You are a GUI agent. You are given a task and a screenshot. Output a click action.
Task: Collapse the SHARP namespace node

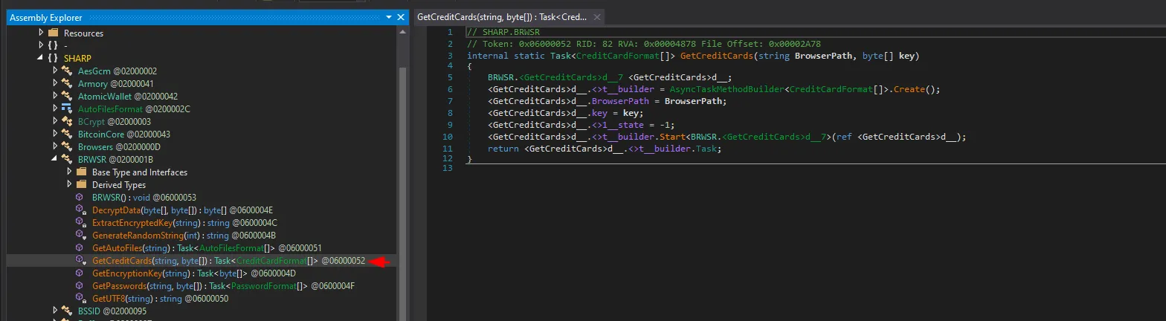point(41,58)
